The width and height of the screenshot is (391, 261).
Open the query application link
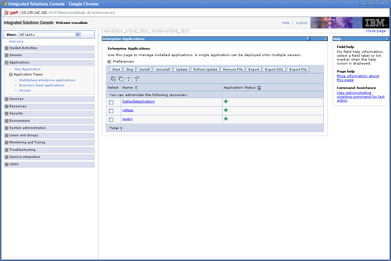pyautogui.click(x=127, y=119)
